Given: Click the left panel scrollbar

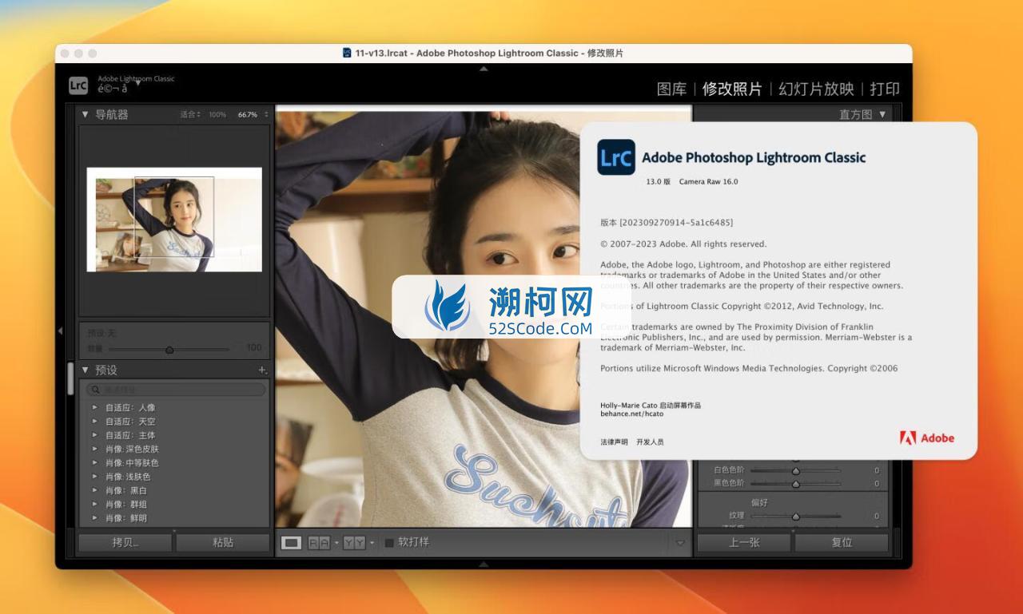Looking at the screenshot, I should pos(70,378).
